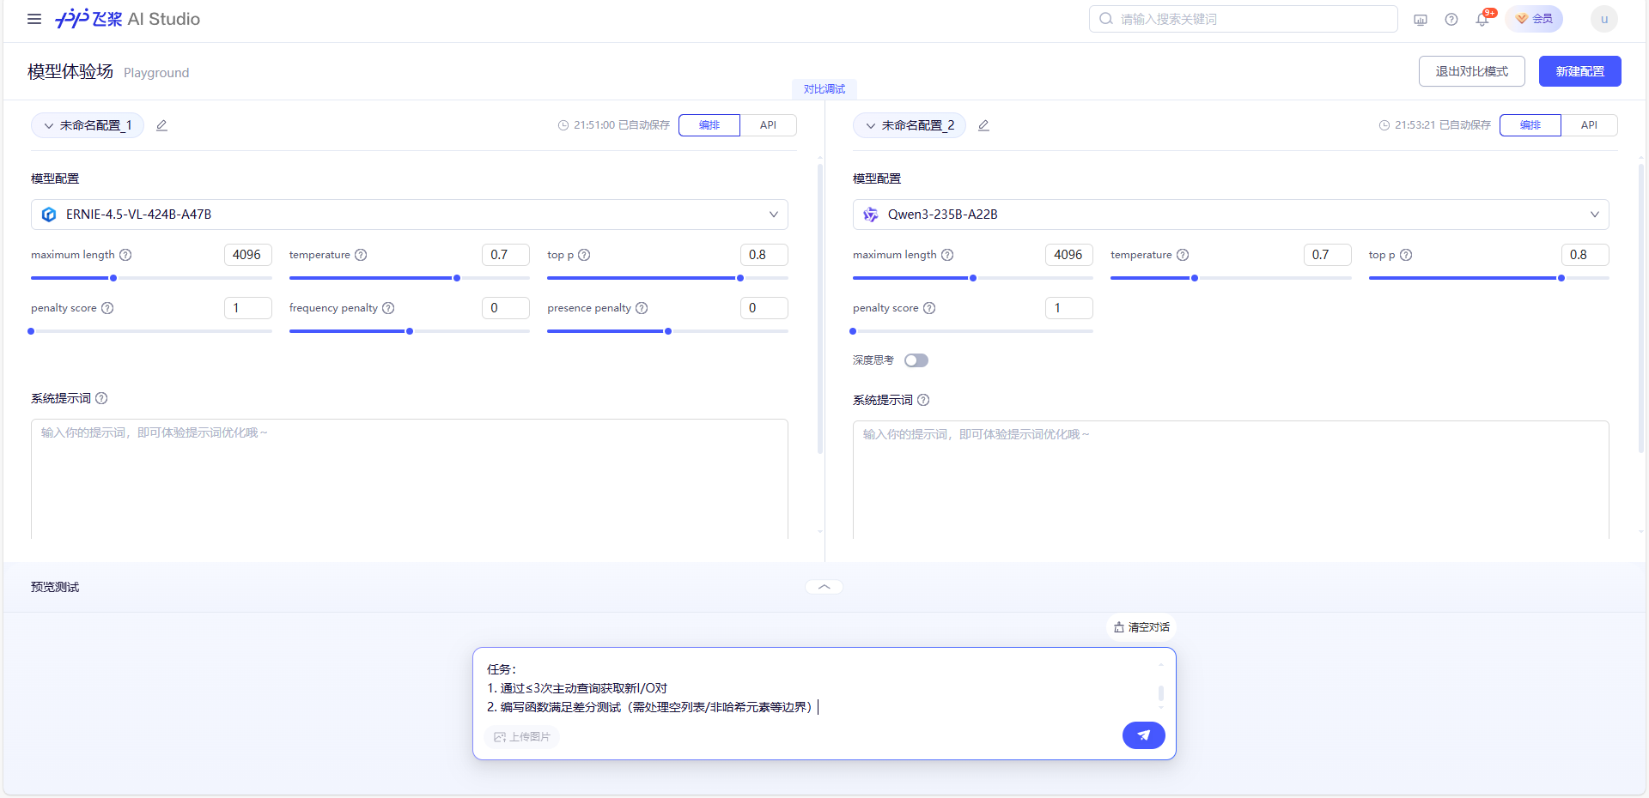Click the edit pencil next to 未命名配置_1
This screenshot has height=798, width=1649.
tap(161, 125)
